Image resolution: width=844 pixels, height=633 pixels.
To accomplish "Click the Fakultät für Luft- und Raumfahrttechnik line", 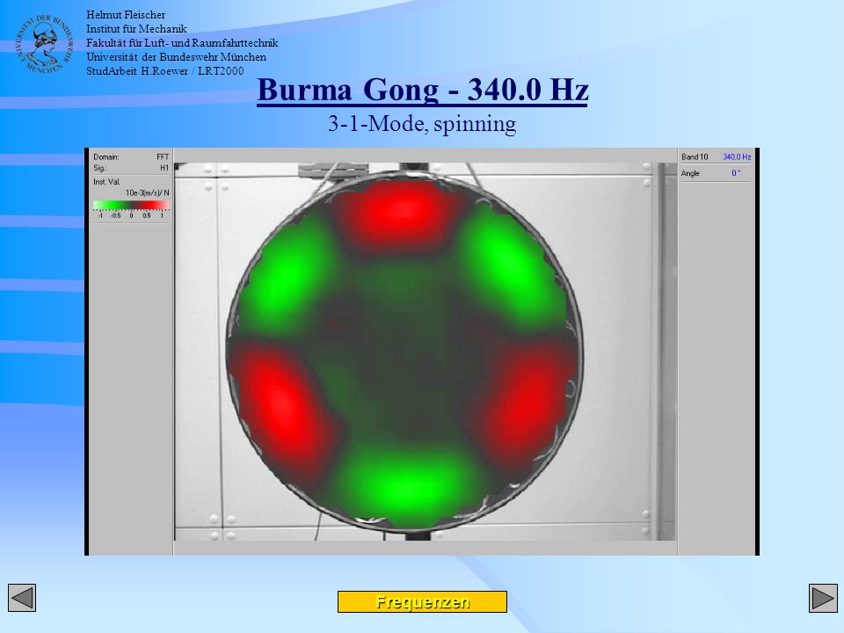I will (x=183, y=42).
